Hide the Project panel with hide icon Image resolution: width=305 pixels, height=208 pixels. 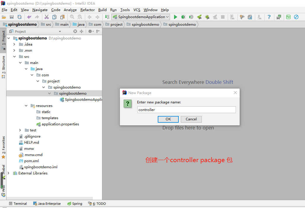[x=98, y=31]
